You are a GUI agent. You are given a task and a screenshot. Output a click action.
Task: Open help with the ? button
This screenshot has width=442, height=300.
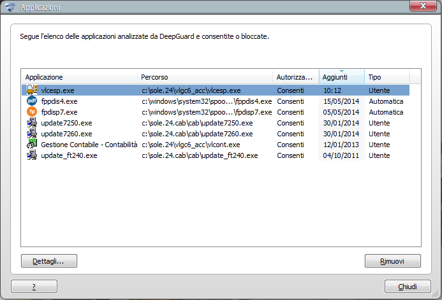point(34,287)
